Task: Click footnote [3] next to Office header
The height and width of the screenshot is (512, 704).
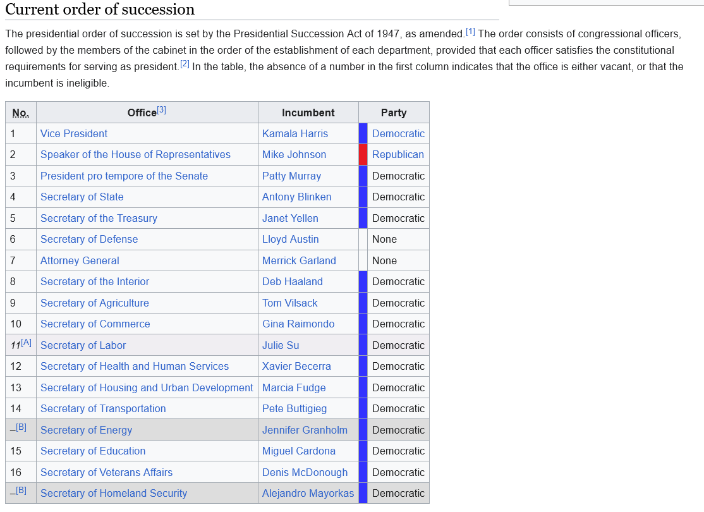Action: click(x=162, y=110)
